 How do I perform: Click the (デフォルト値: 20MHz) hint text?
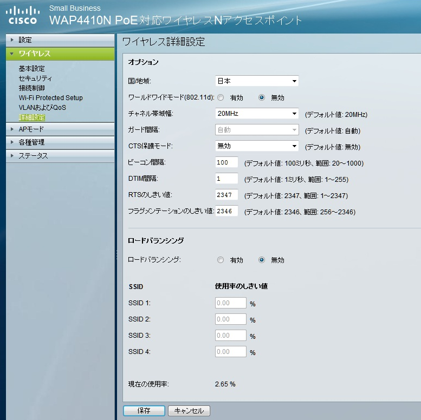pos(336,115)
